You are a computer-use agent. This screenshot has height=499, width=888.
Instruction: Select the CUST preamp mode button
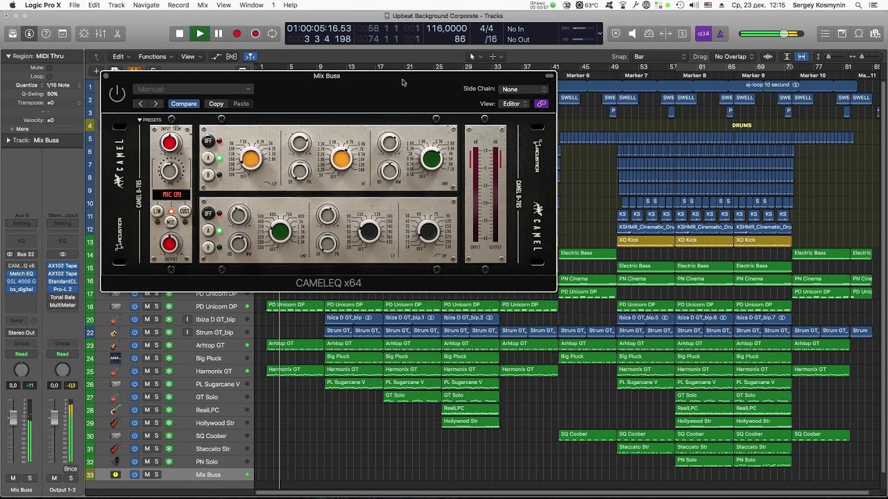pyautogui.click(x=185, y=211)
